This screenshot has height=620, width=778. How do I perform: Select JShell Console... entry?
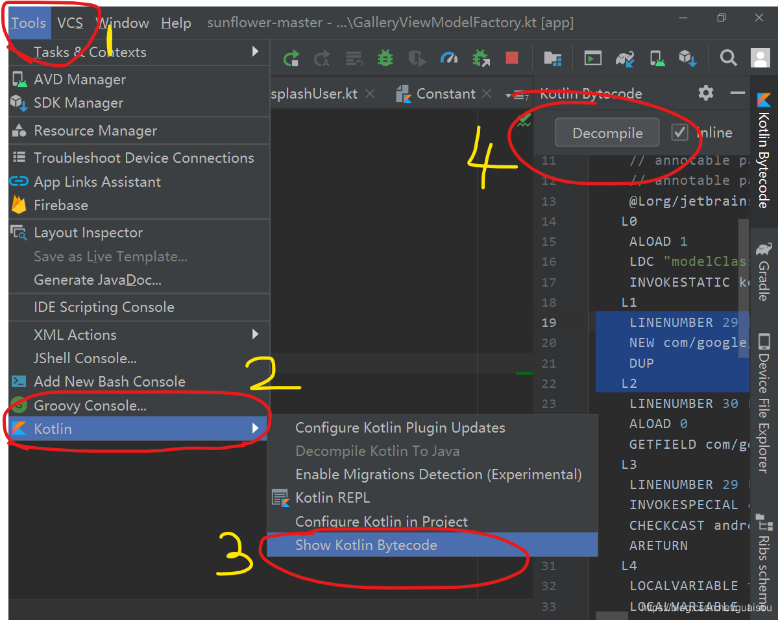tap(139, 358)
